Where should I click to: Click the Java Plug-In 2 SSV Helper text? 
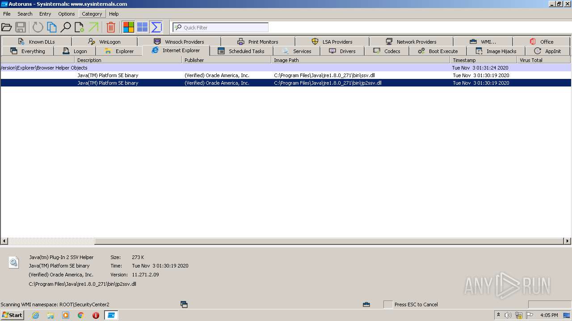point(61,257)
